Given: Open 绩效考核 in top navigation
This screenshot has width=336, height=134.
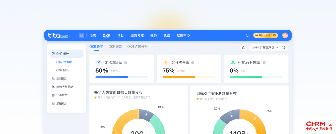Looking at the screenshot, I should coord(137,35).
